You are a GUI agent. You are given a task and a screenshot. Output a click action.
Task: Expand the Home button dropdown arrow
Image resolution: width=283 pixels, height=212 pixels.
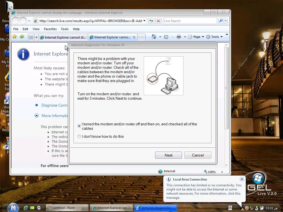point(160,37)
